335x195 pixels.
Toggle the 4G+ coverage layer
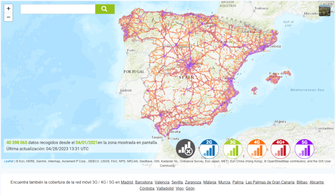280,149
